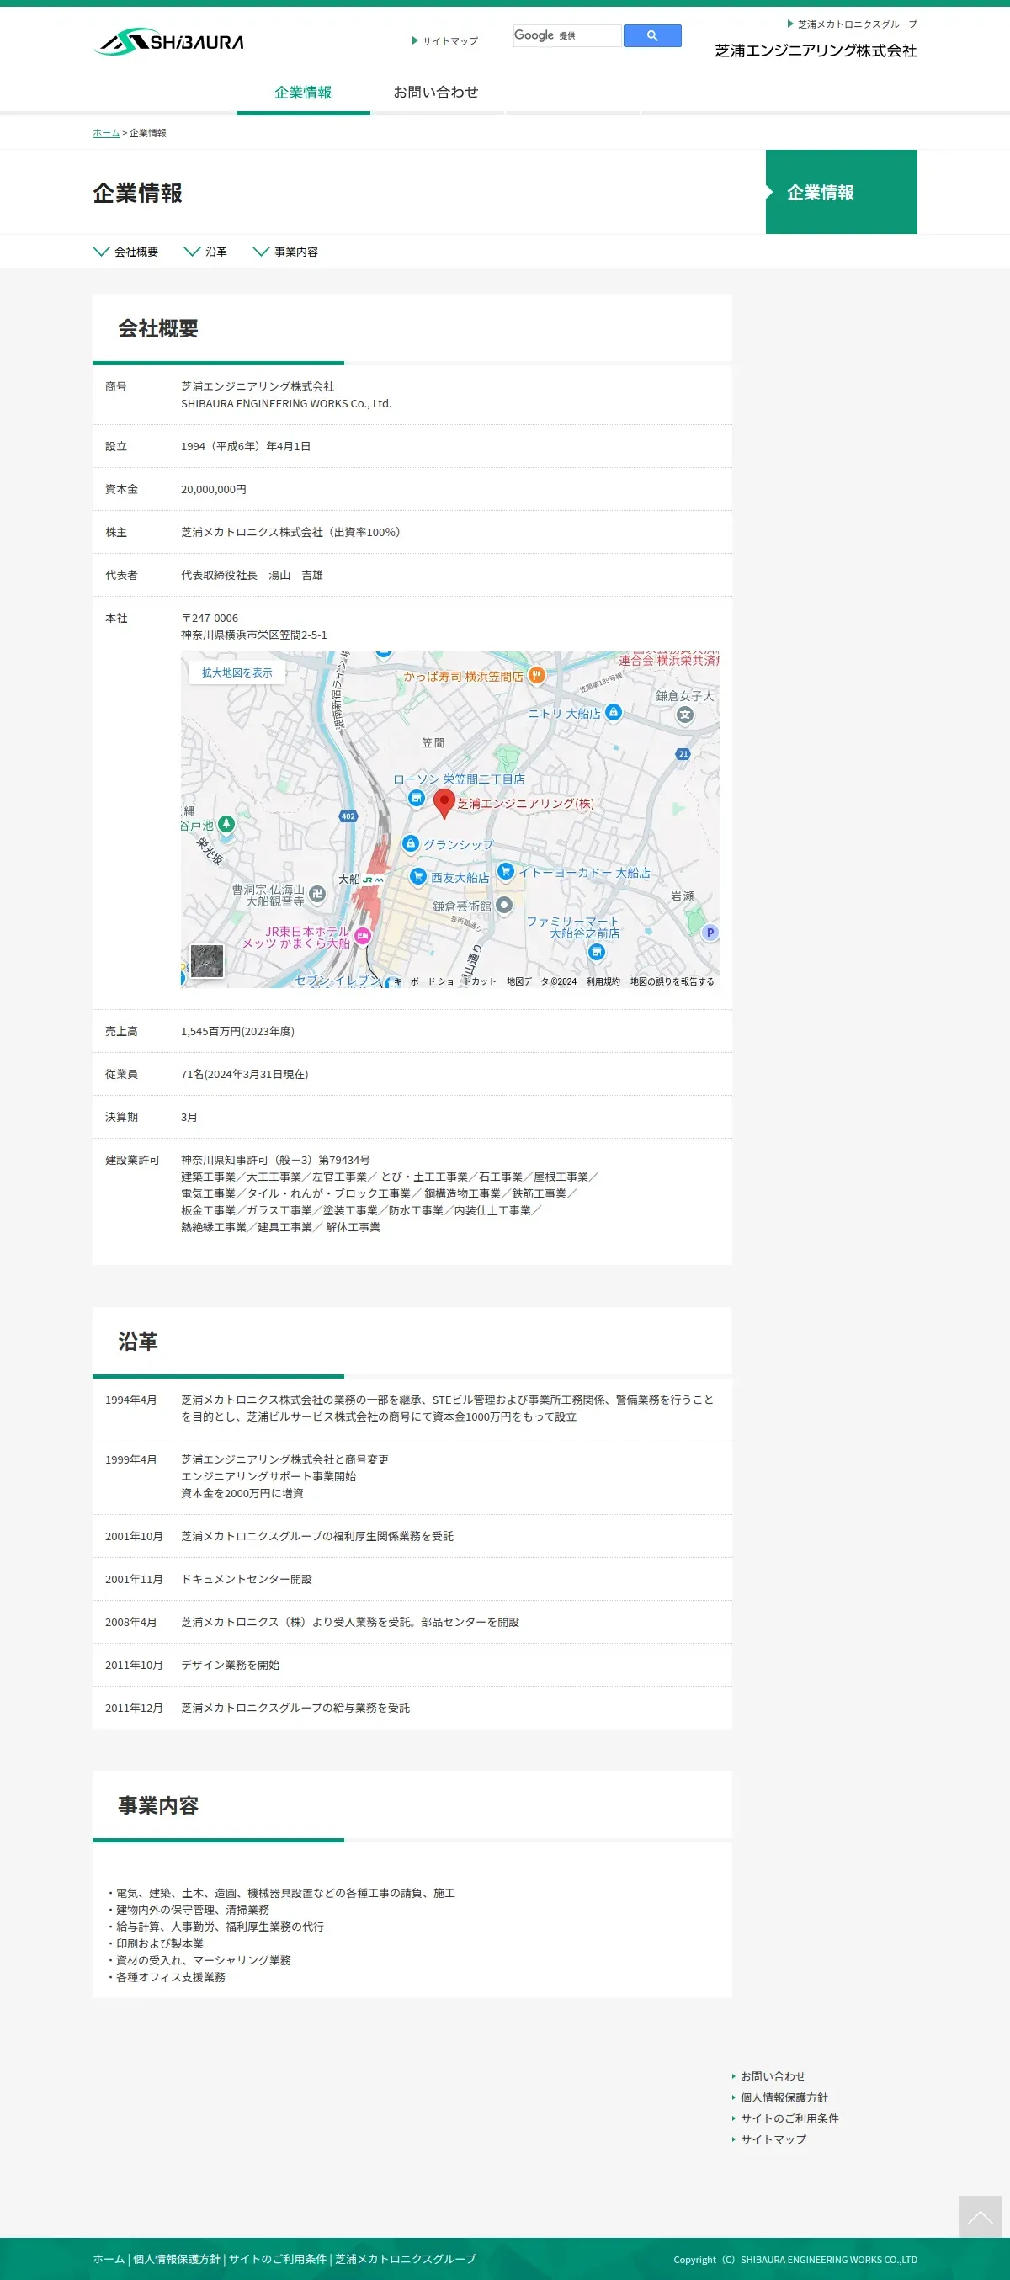The height and width of the screenshot is (2280, 1010).
Task: Click the employee count 71名(2024年3月31日現在)
Action: [x=244, y=1074]
